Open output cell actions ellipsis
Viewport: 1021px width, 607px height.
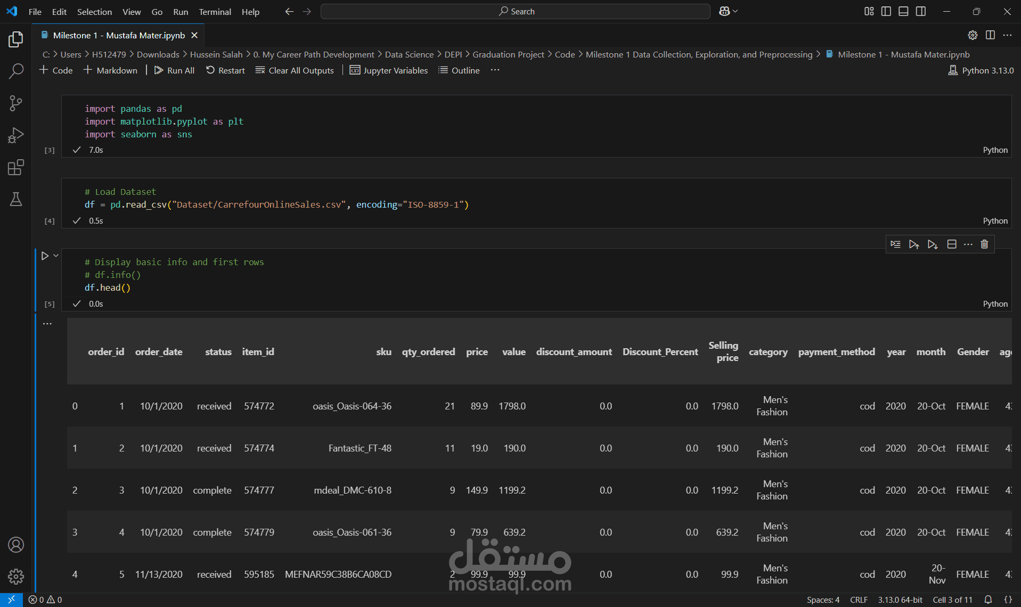(x=47, y=324)
